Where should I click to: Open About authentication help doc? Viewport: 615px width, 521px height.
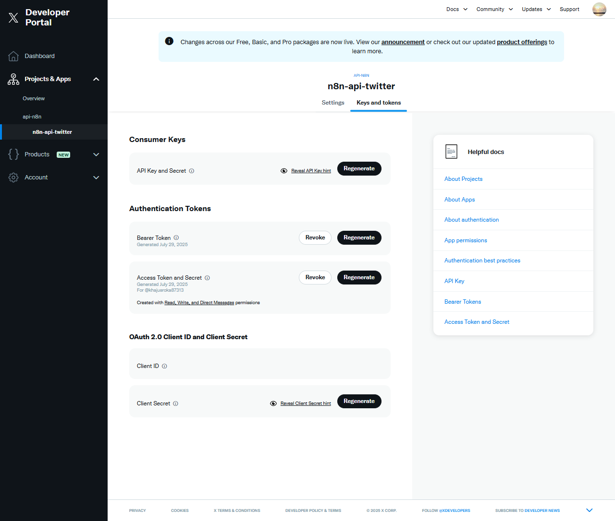pyautogui.click(x=471, y=220)
